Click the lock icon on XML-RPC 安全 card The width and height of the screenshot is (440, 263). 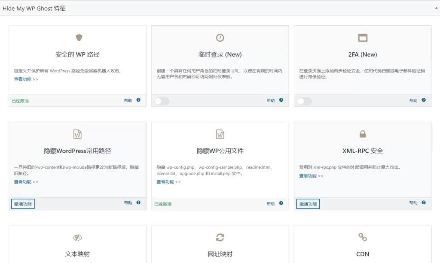tap(362, 134)
